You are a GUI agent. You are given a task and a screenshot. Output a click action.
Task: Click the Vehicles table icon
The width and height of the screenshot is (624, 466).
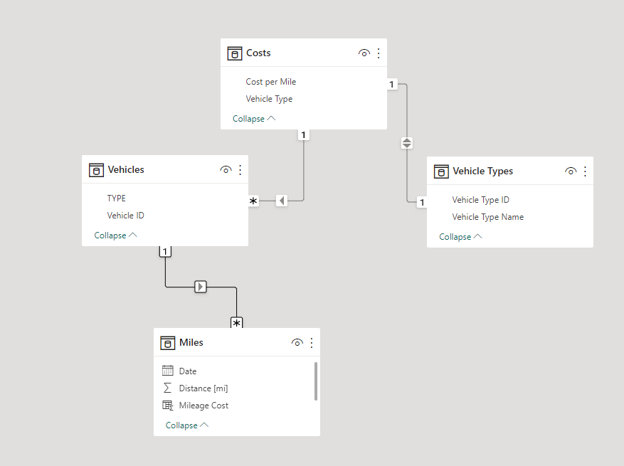pyautogui.click(x=96, y=170)
